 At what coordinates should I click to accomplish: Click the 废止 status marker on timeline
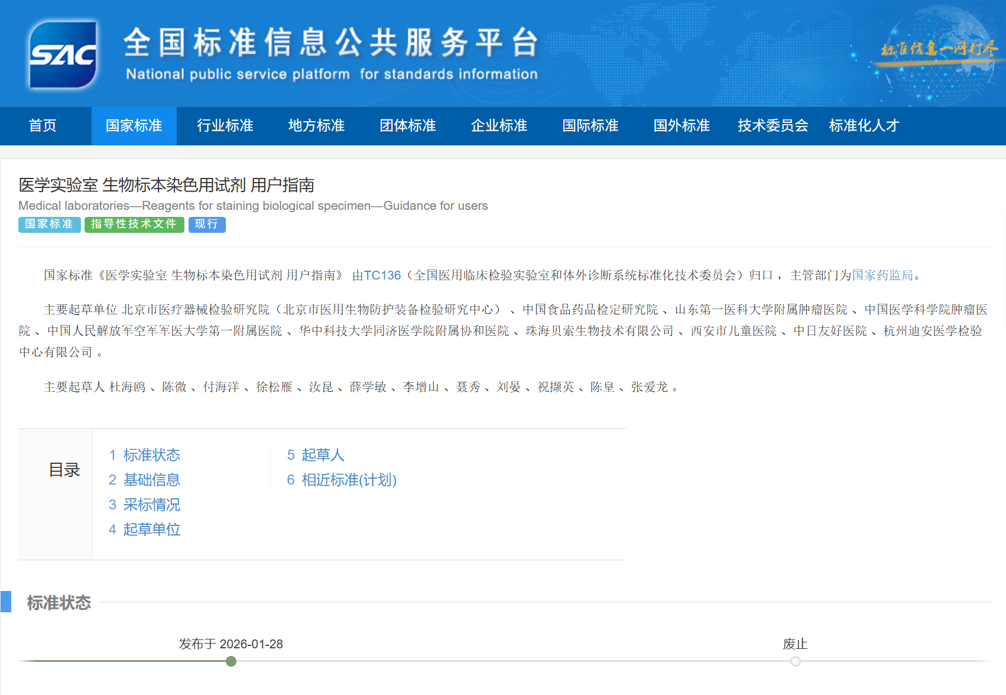coord(795,661)
